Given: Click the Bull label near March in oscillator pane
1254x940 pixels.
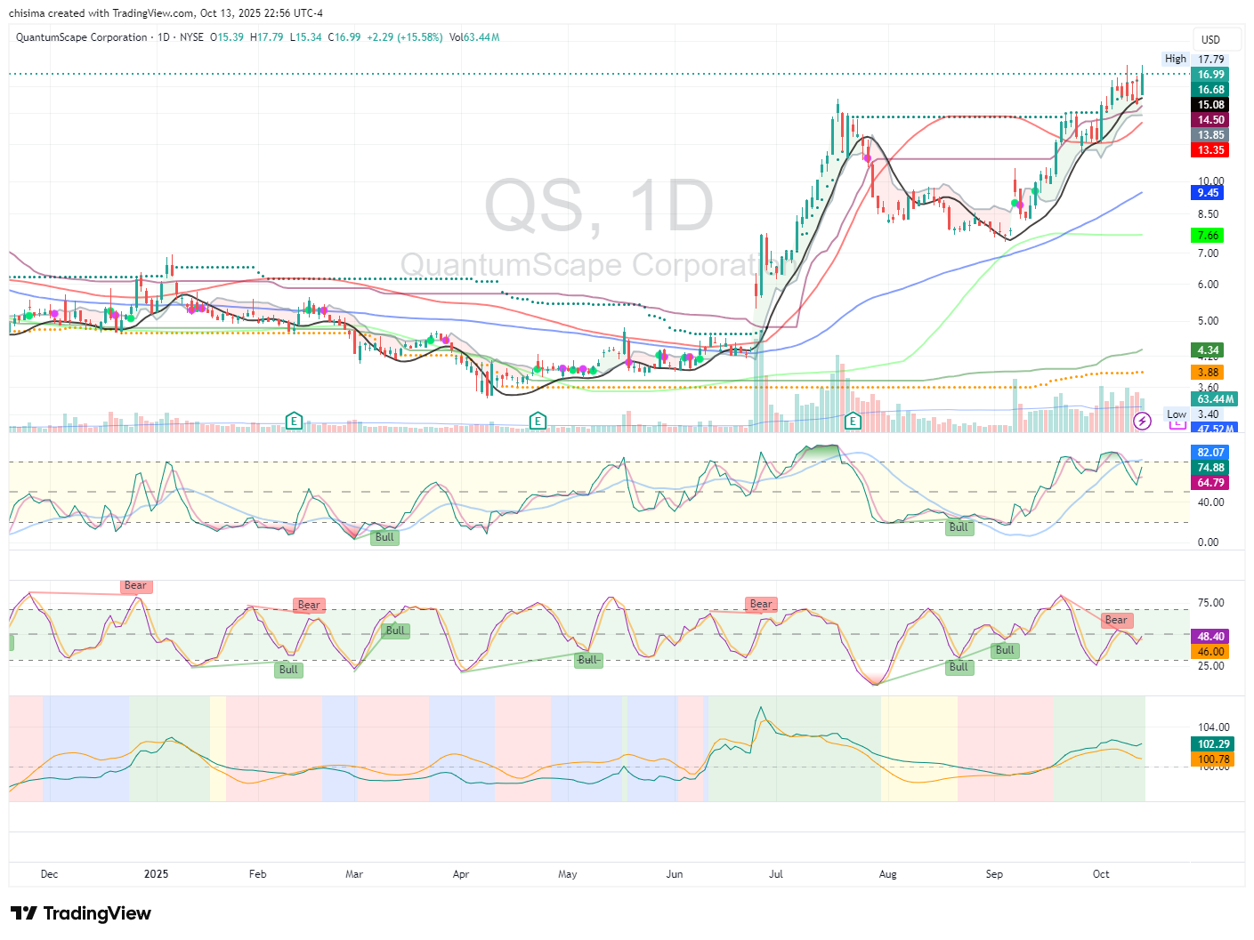Looking at the screenshot, I should [394, 631].
